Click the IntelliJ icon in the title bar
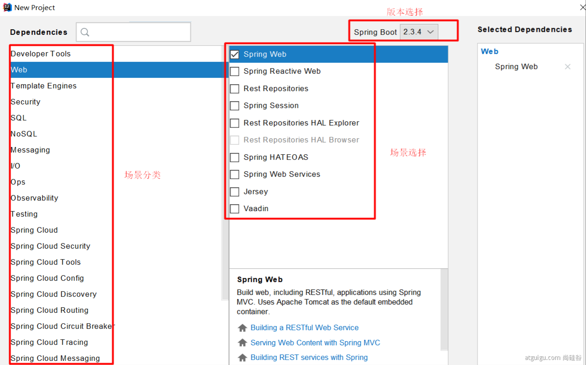 pos(7,7)
